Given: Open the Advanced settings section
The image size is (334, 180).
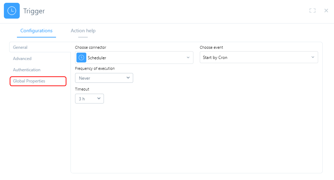Looking at the screenshot, I should click(x=22, y=59).
